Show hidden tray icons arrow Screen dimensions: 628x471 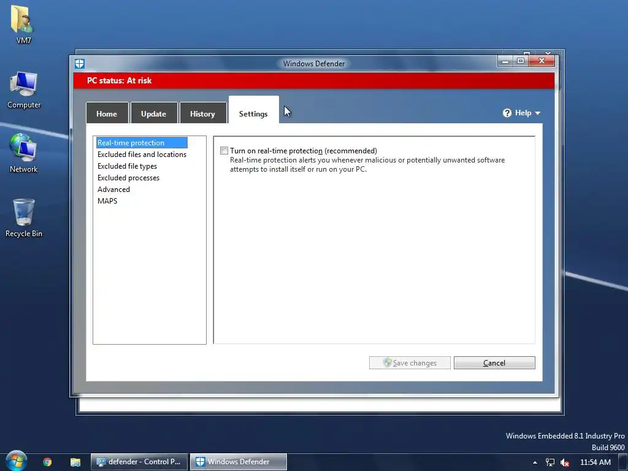[x=535, y=462]
